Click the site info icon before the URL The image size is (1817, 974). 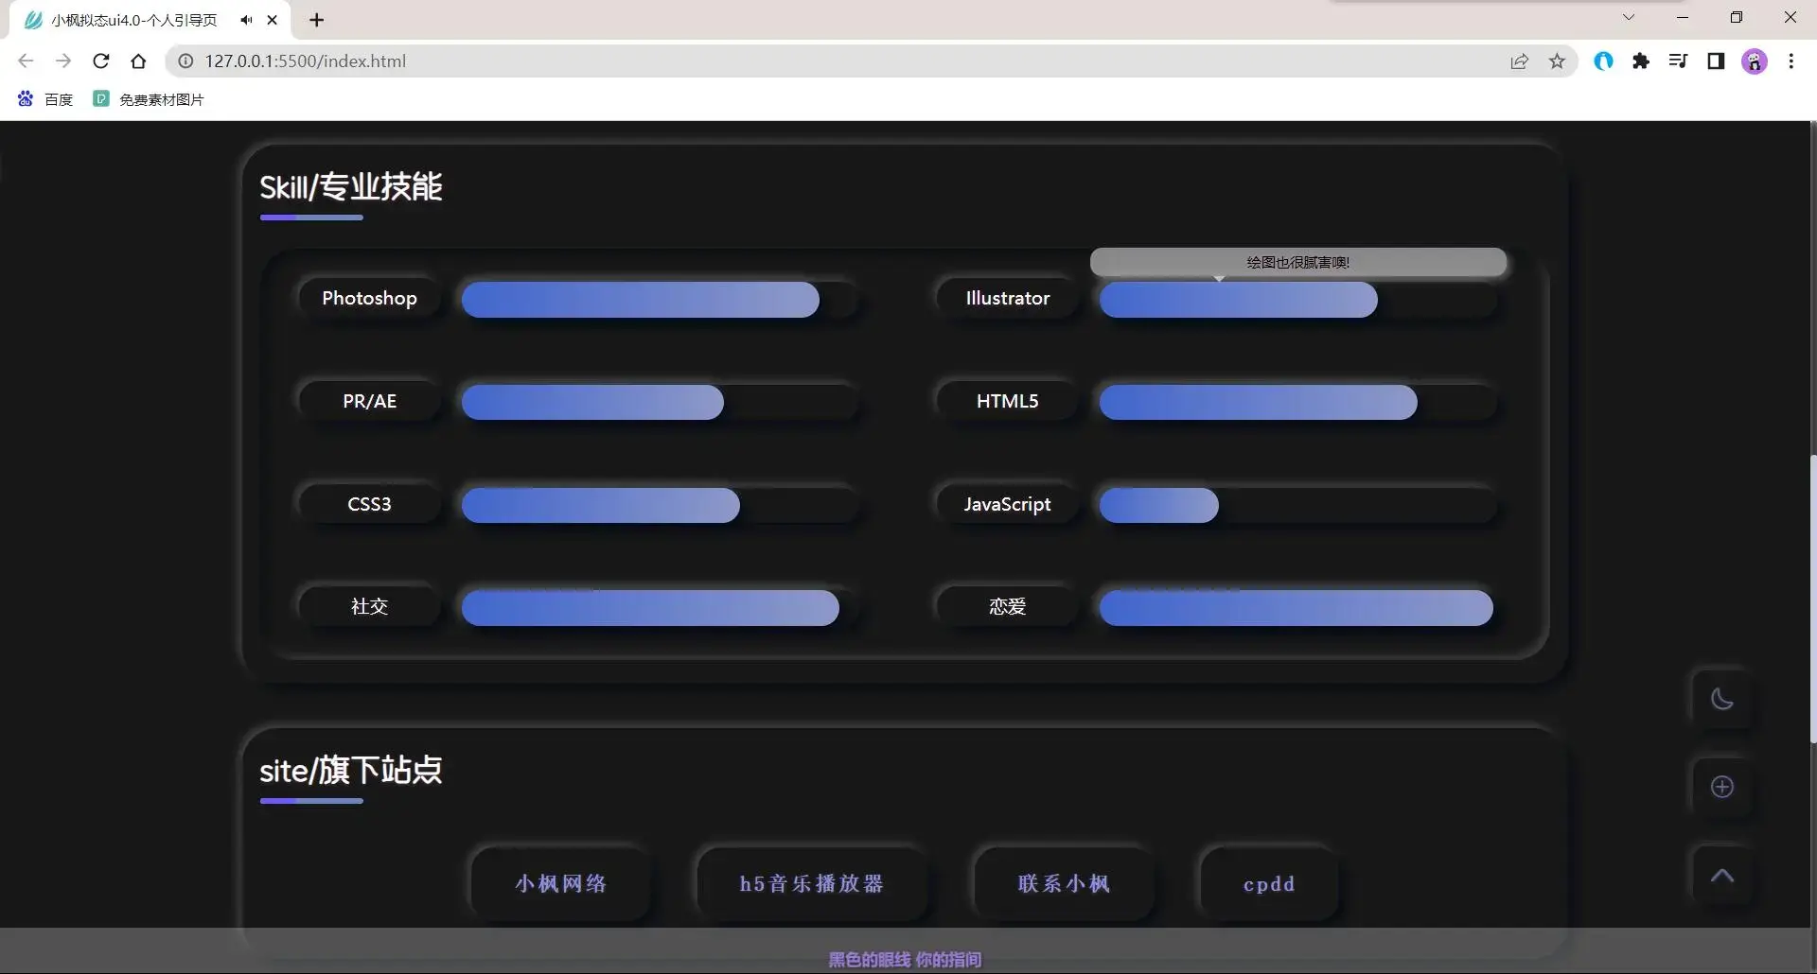(x=185, y=61)
